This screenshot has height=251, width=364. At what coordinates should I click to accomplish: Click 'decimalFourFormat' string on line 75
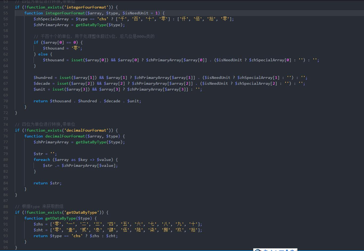(x=87, y=130)
